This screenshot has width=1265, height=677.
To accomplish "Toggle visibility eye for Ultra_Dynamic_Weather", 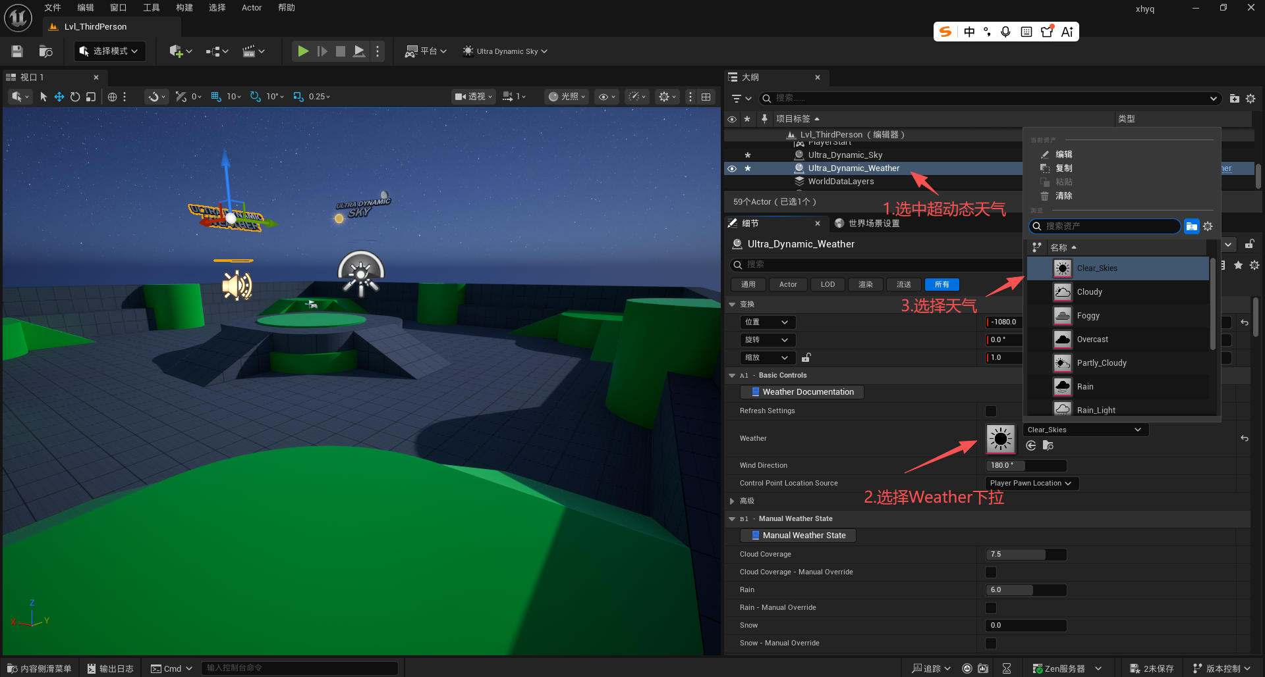I will 732,168.
